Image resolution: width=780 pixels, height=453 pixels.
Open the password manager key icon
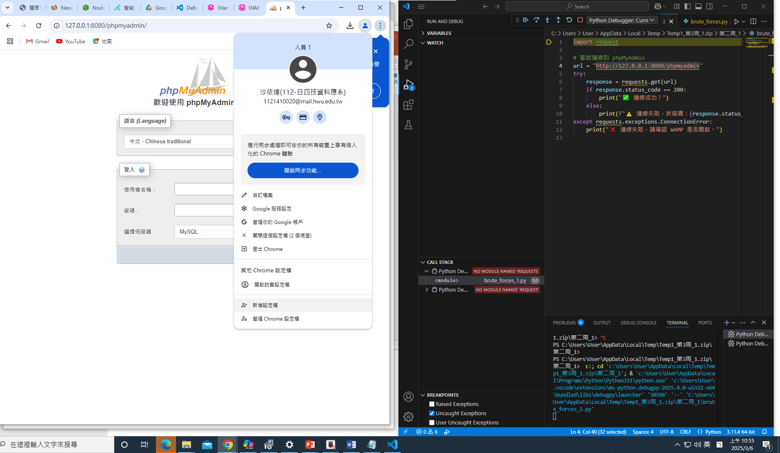pyautogui.click(x=286, y=117)
